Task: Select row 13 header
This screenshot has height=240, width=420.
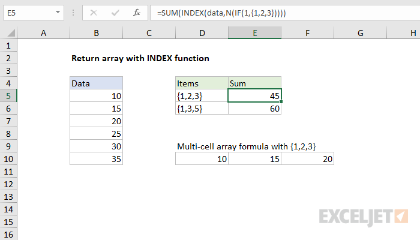Action: (8, 197)
